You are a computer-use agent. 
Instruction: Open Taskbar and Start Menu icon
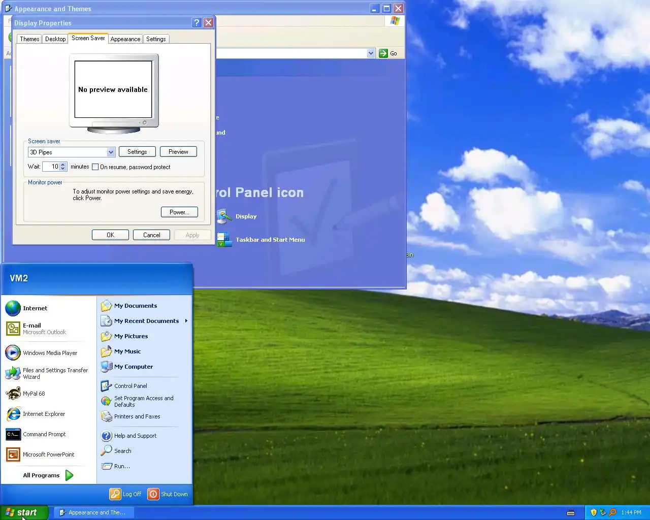pyautogui.click(x=224, y=240)
